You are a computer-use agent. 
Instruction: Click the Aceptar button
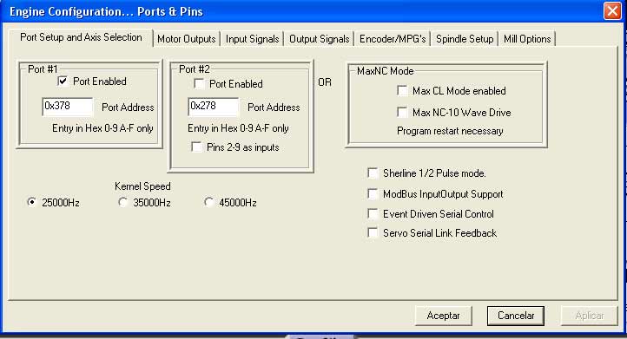pos(443,316)
